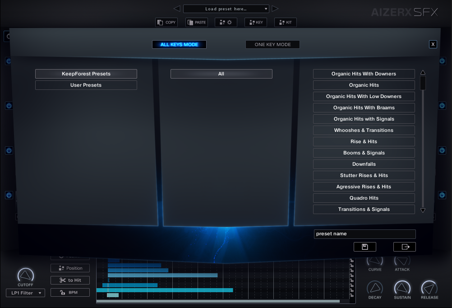Choose Quadro Hits preset
452x308 pixels.
(364, 198)
